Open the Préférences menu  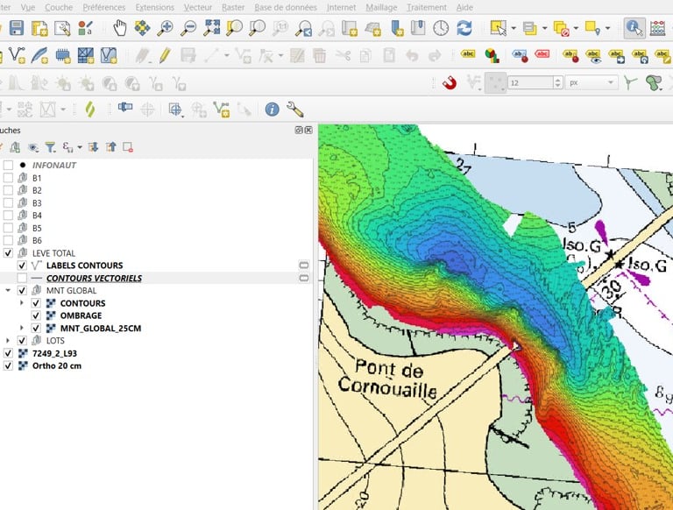click(104, 7)
